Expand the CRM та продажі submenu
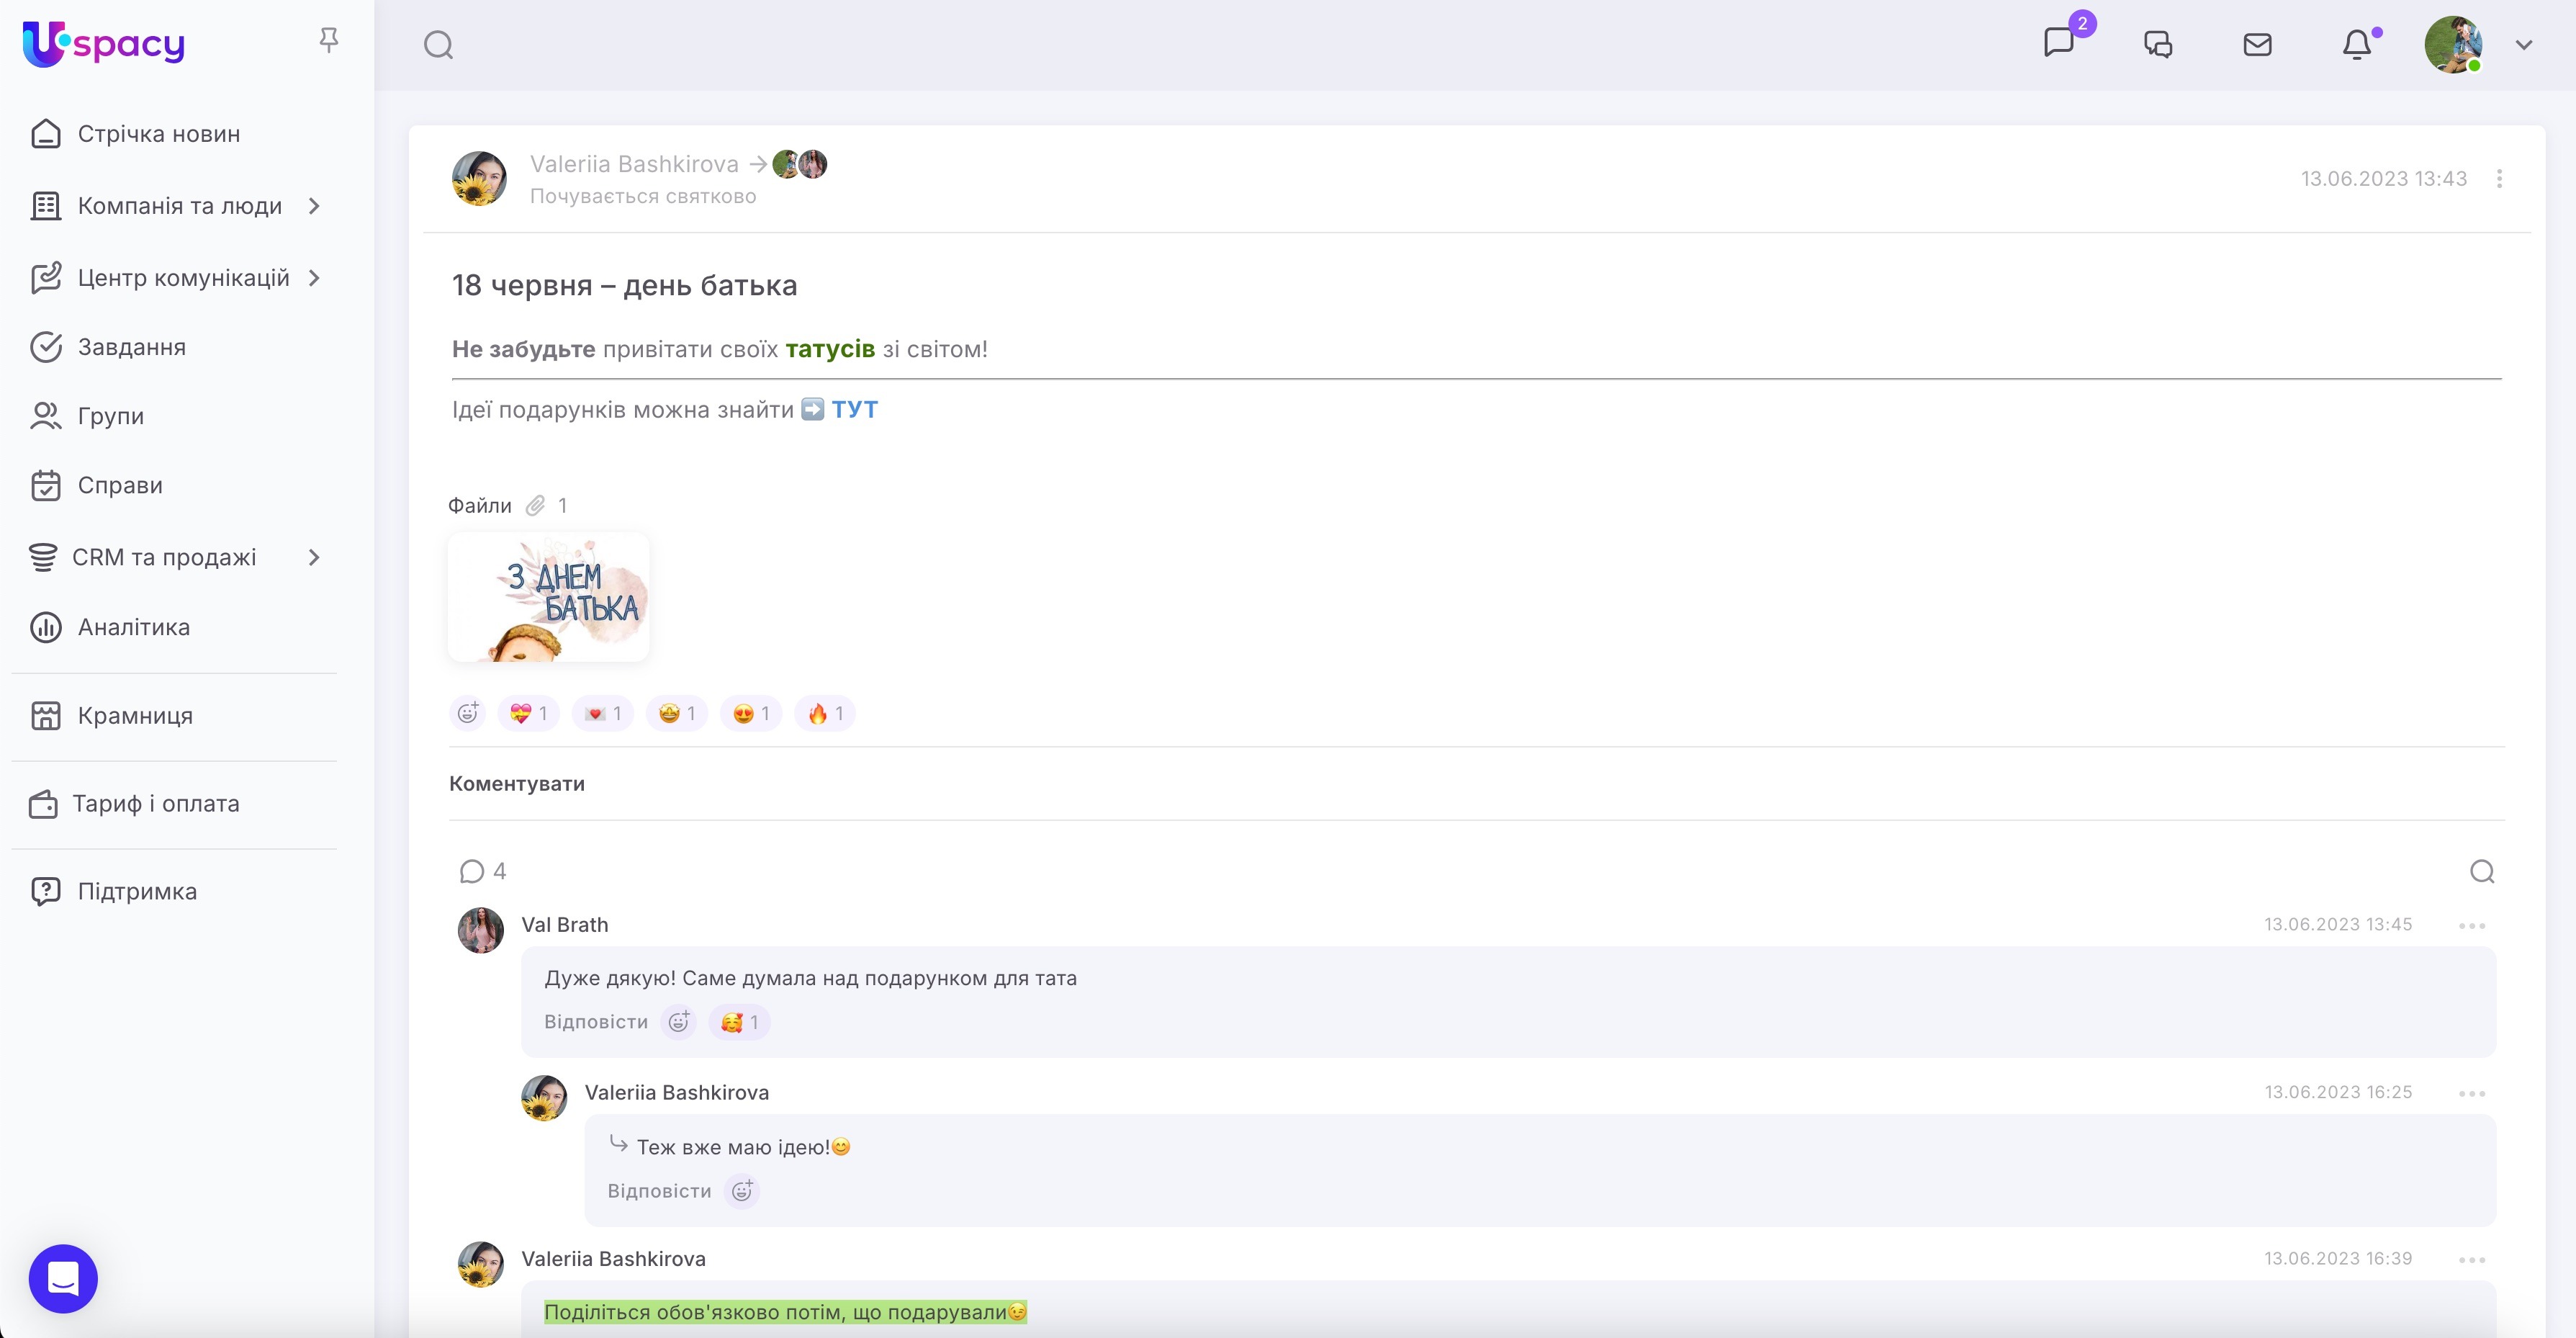2576x1338 pixels. point(314,557)
